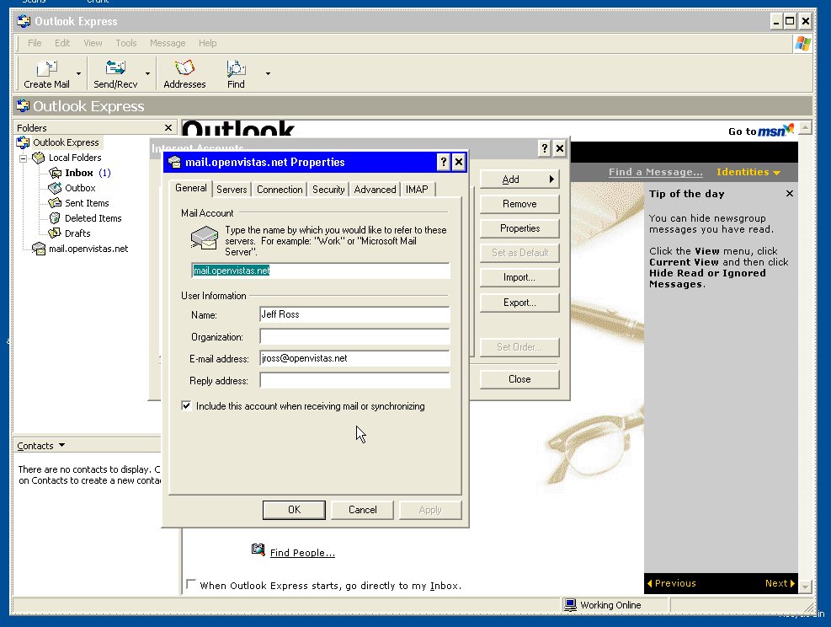Click Remove in Internet Accounts
Screen dimensions: 831x627
[519, 204]
